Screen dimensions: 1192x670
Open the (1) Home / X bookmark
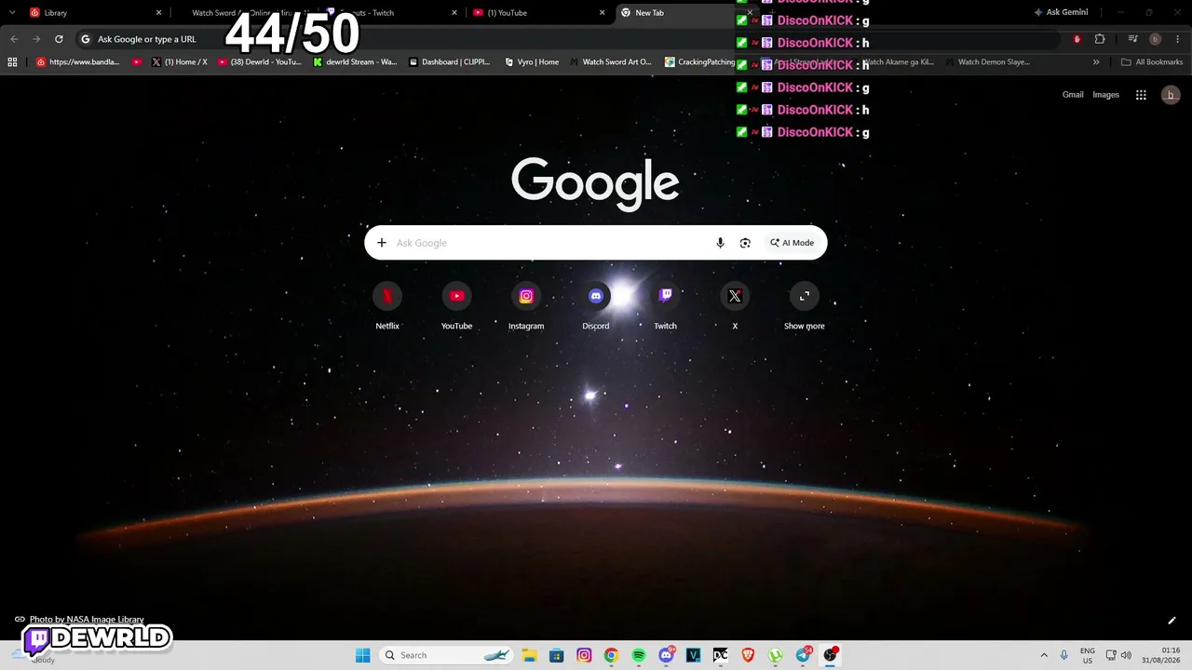tap(179, 62)
